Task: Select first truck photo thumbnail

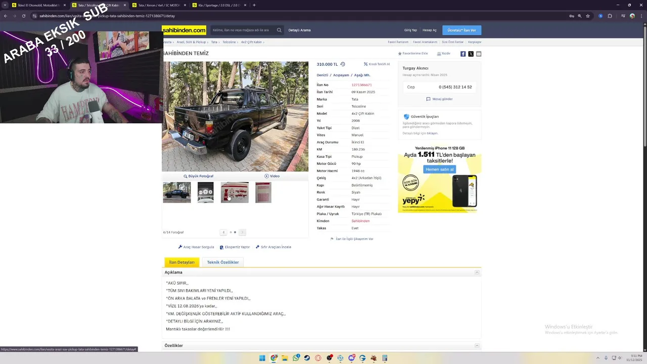Action: 177,193
